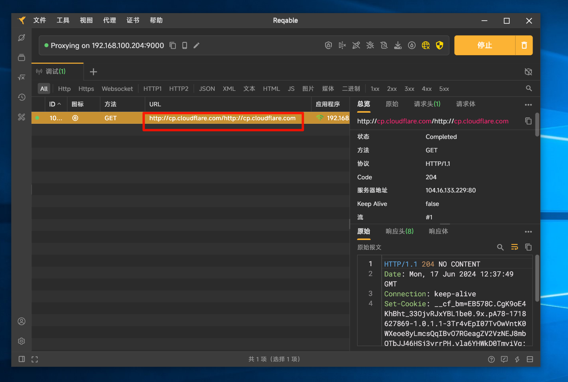Filter traffic by Websocket
Screen dimensions: 568x382
pyautogui.click(x=117, y=89)
